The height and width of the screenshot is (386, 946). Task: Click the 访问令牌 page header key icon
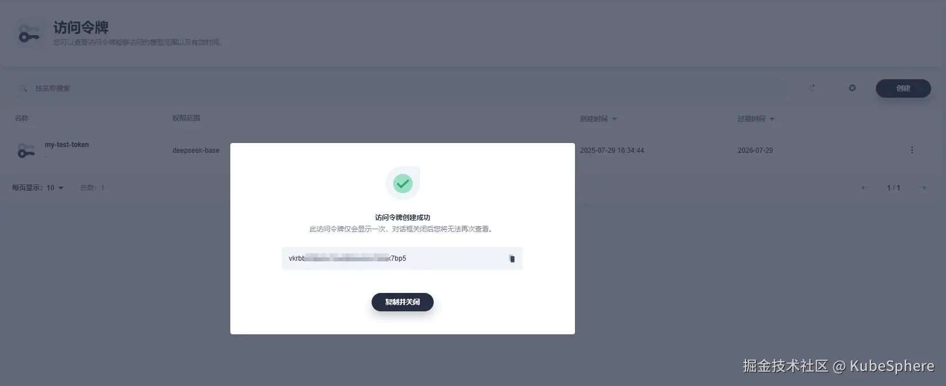(x=29, y=34)
